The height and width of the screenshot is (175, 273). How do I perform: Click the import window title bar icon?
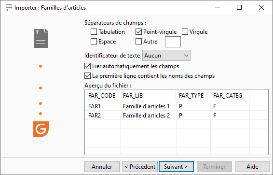tap(8, 8)
